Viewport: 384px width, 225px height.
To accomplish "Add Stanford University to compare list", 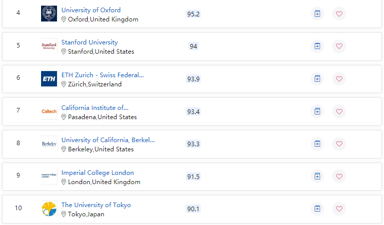I will (x=317, y=46).
